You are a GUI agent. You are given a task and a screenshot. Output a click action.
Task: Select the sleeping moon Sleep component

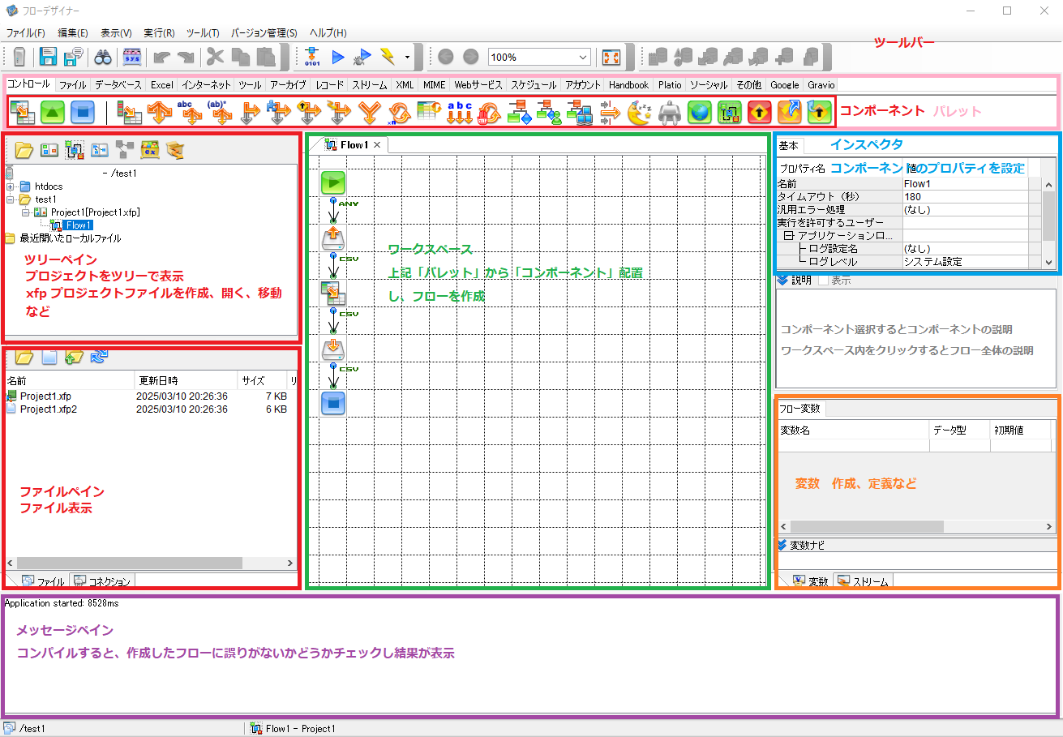[x=640, y=112]
